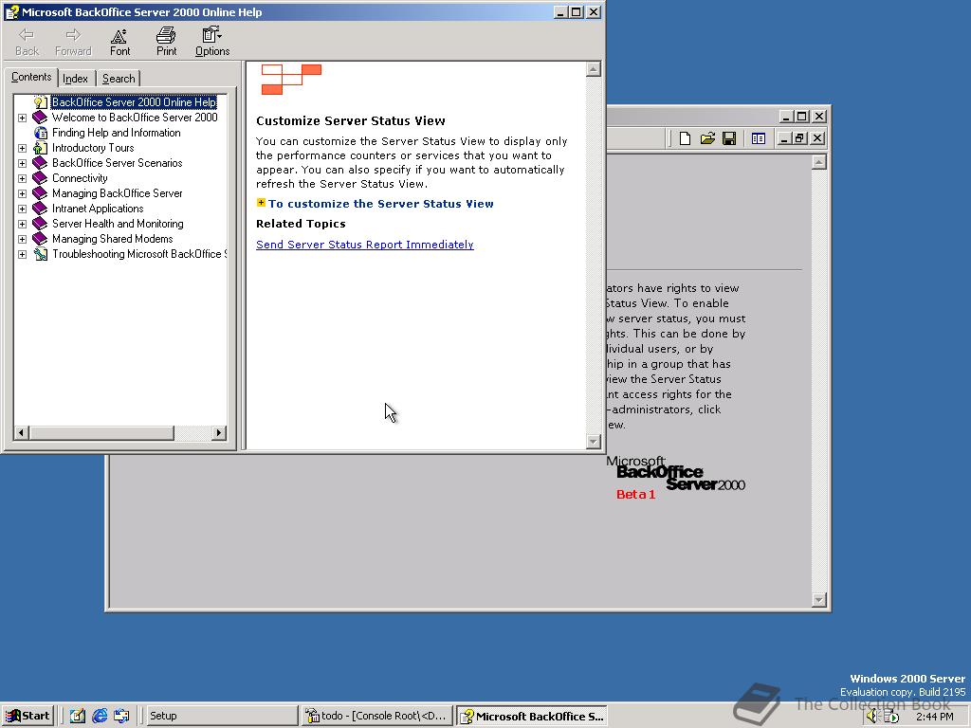
Task: Open the Options menu in Help toolbar
Action: [x=212, y=42]
